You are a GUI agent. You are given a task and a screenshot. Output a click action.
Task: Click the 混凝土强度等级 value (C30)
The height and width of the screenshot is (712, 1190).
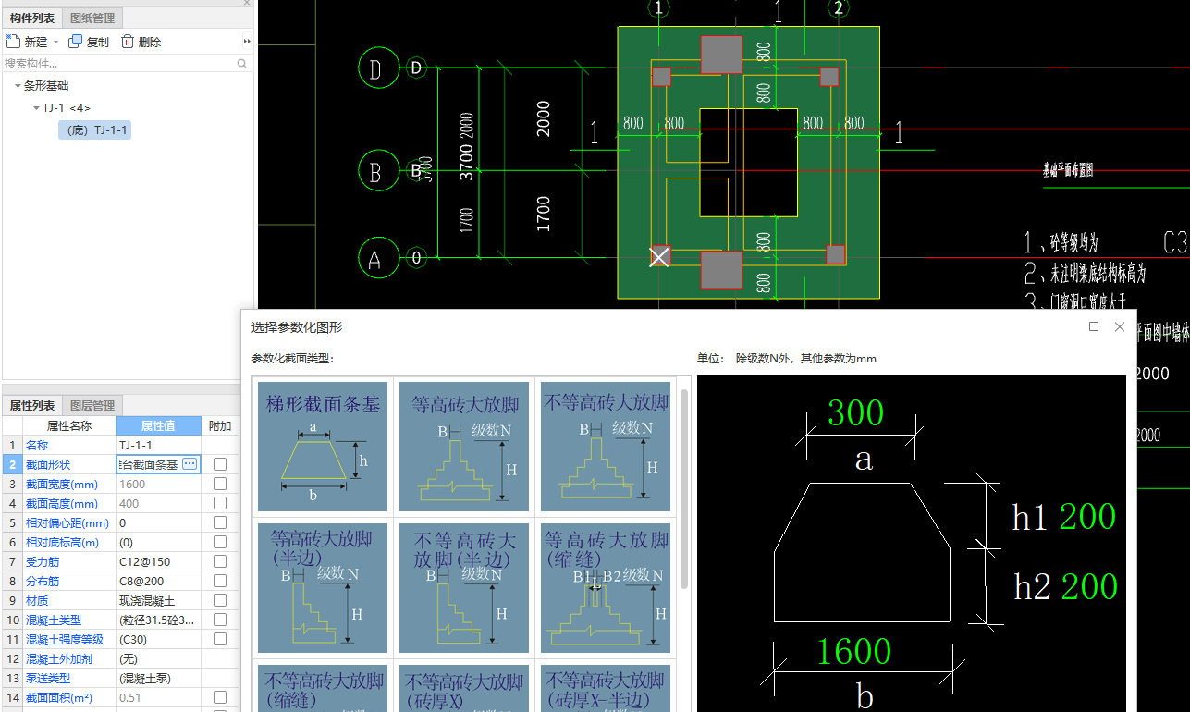pyautogui.click(x=158, y=639)
